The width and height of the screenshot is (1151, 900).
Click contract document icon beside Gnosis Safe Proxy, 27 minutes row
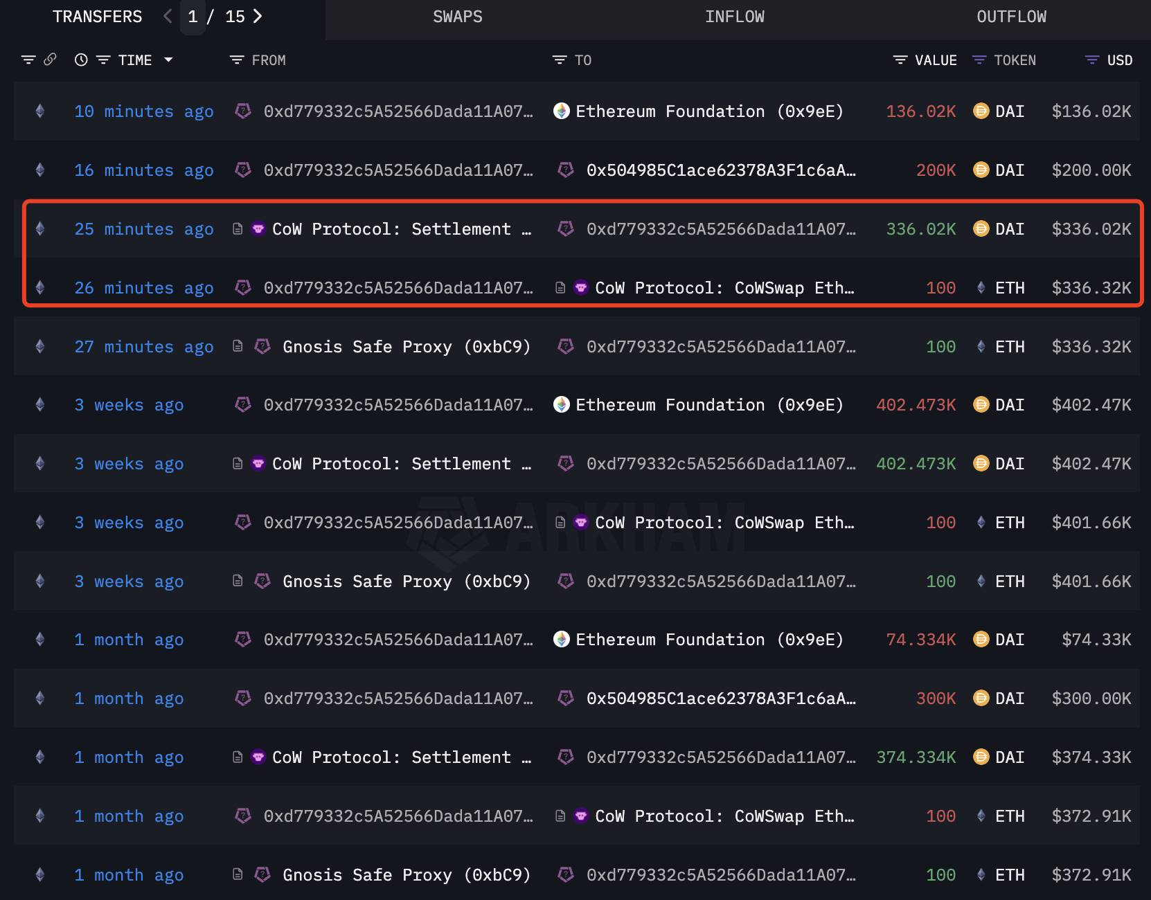(238, 346)
